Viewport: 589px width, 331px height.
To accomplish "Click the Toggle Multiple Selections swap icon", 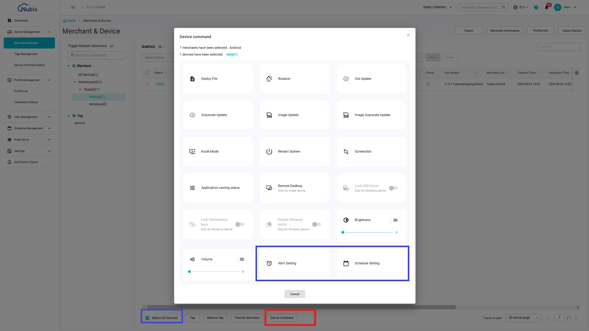I will 112,46.
